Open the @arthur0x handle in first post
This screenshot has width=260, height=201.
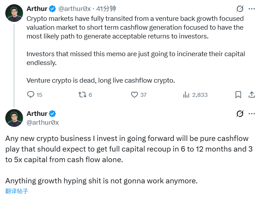(x=74, y=8)
